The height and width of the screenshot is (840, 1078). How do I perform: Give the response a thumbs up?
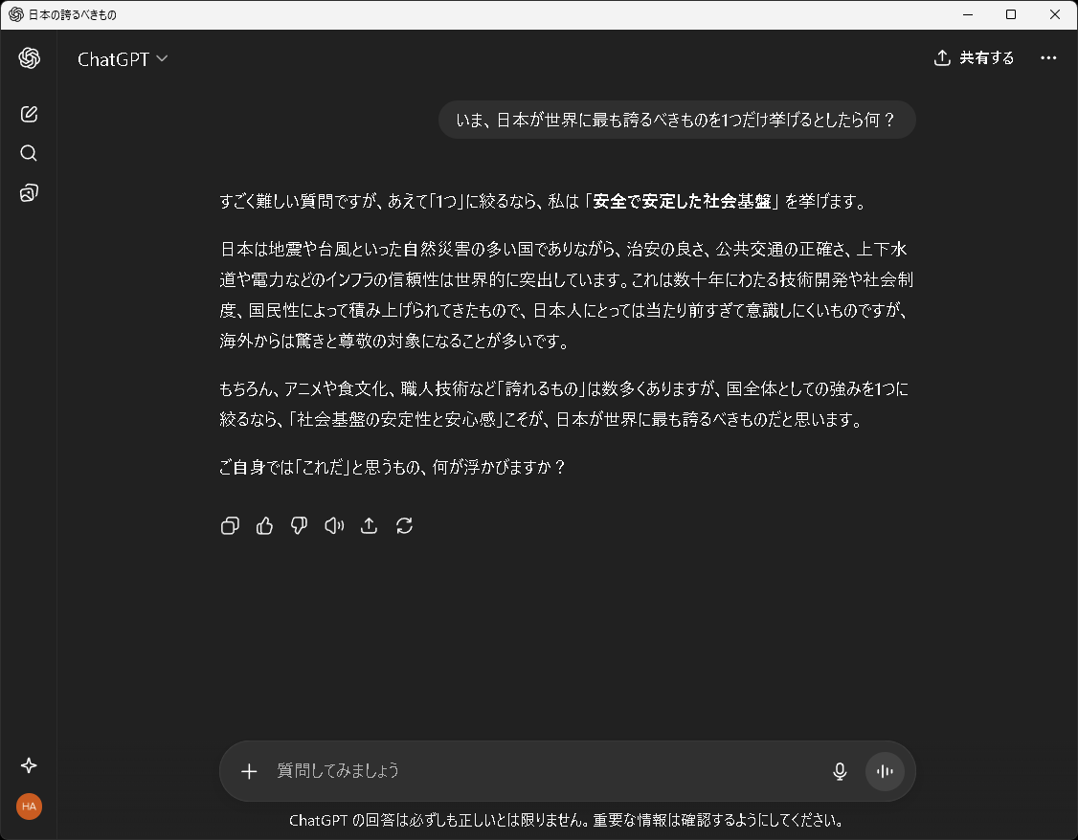coord(264,525)
